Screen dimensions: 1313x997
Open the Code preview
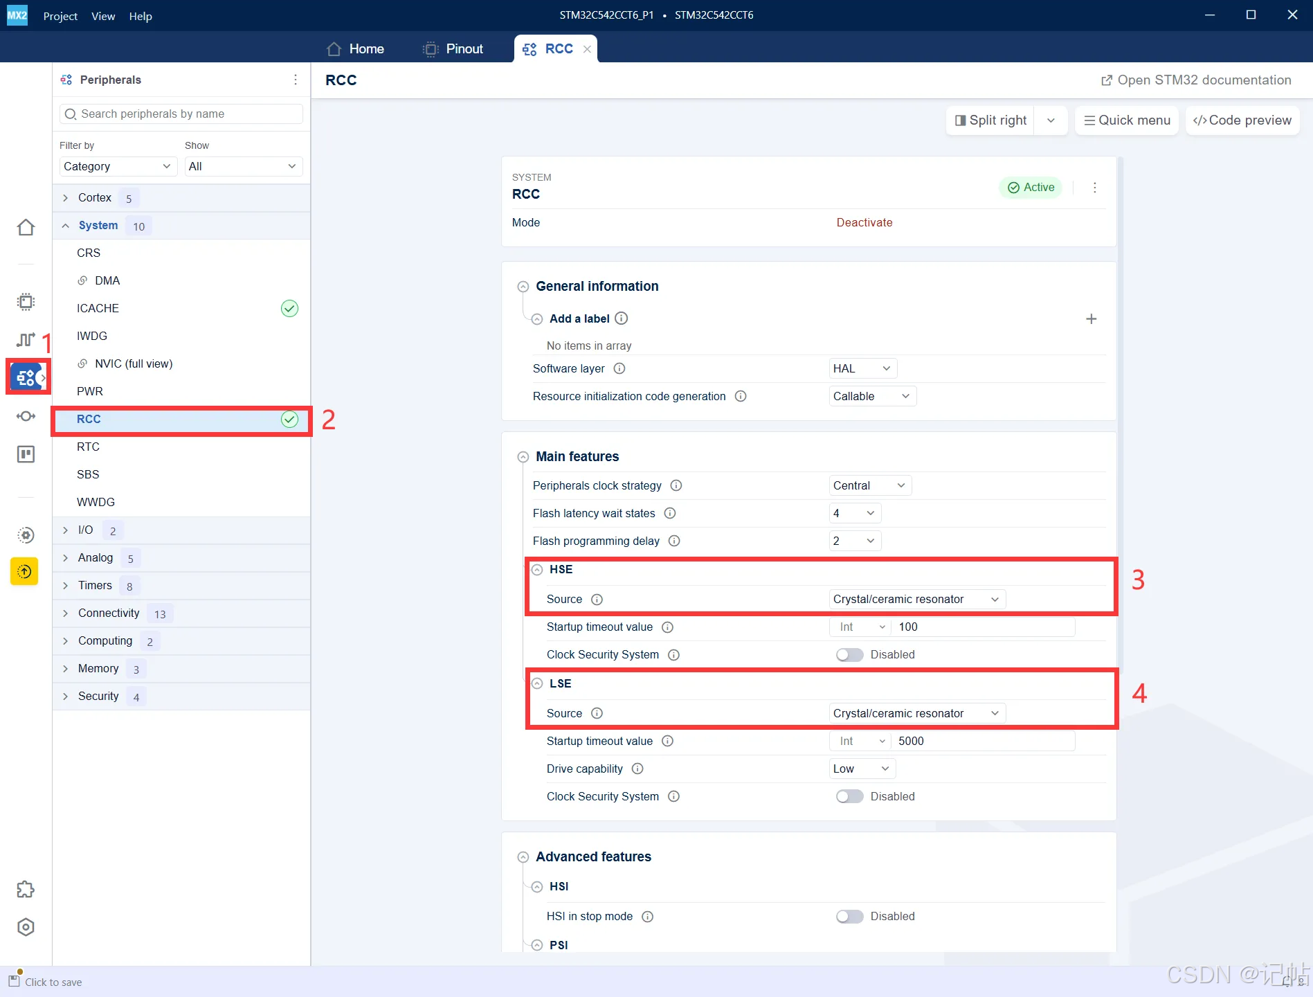1242,120
